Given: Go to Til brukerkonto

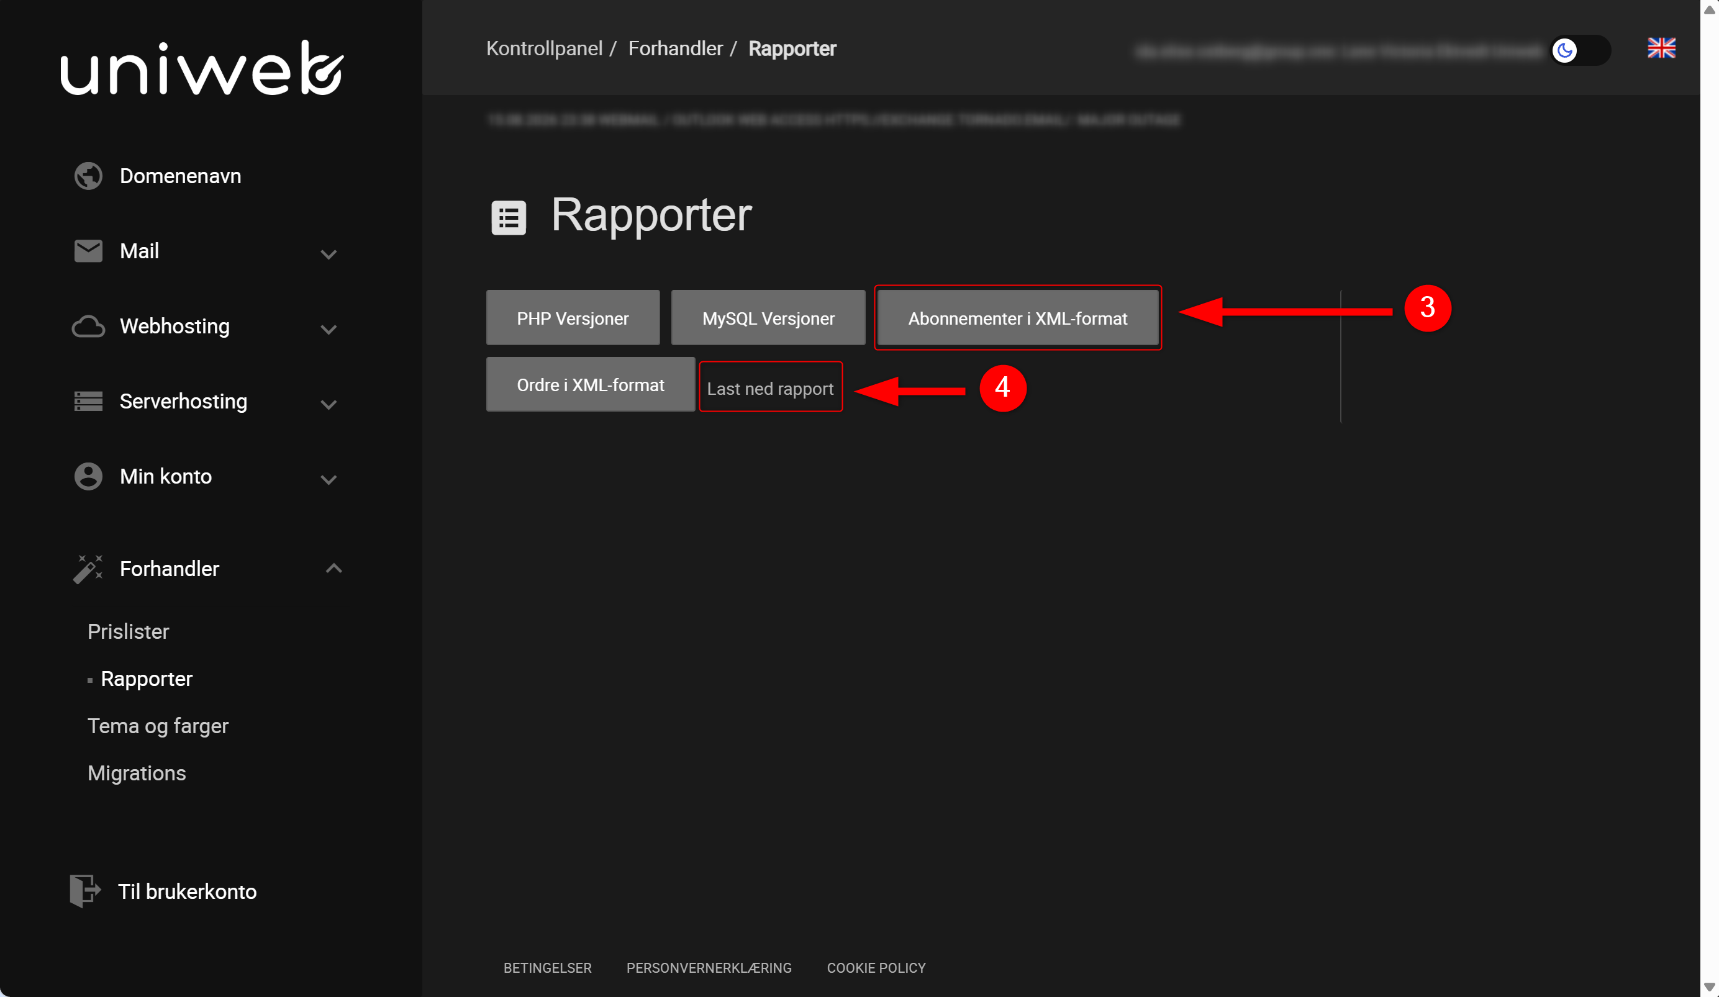Looking at the screenshot, I should coord(187,891).
